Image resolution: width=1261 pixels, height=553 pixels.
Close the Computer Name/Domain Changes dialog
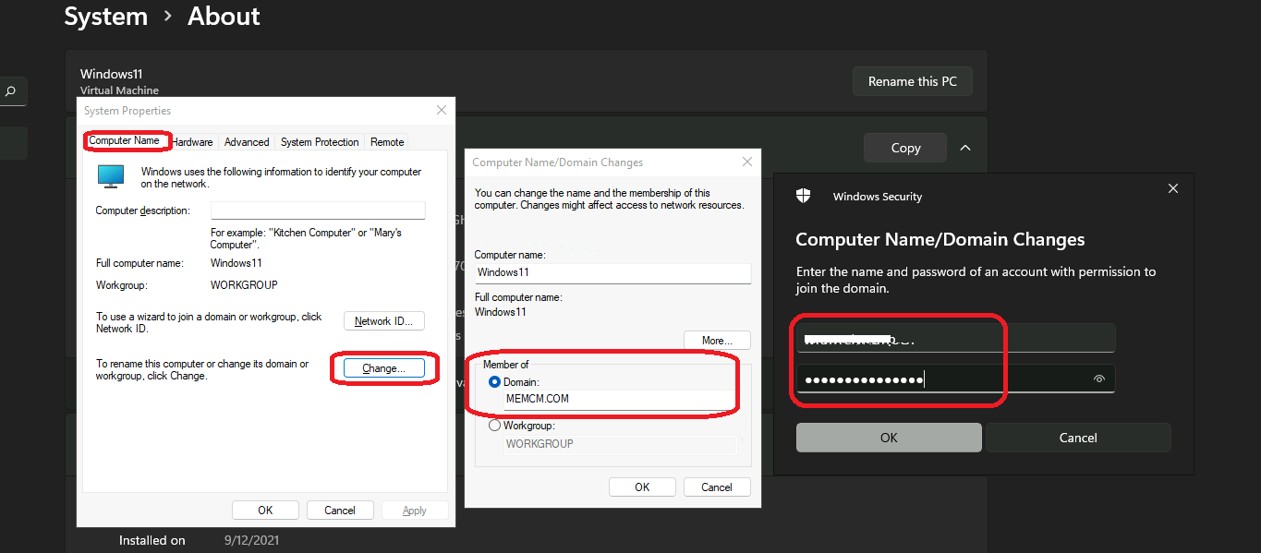(747, 162)
